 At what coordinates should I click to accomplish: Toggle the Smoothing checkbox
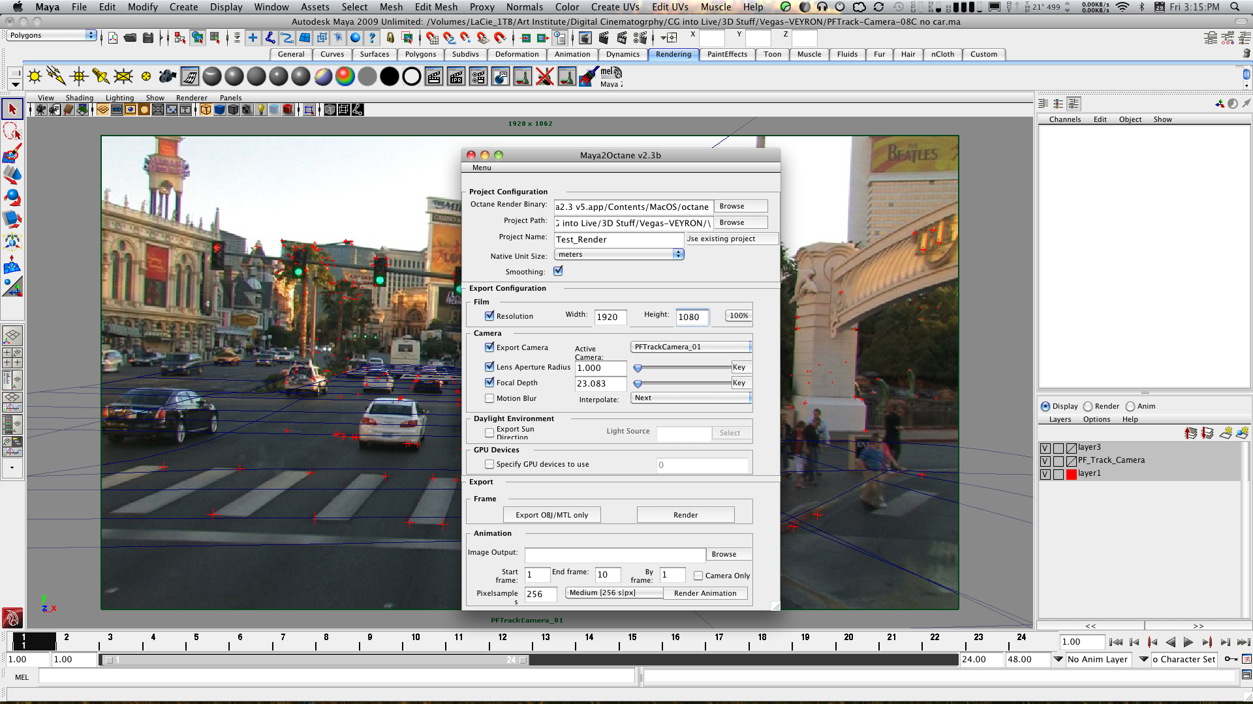coord(558,271)
